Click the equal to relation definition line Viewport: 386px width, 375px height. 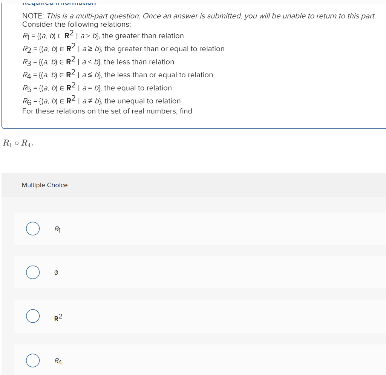tap(97, 87)
